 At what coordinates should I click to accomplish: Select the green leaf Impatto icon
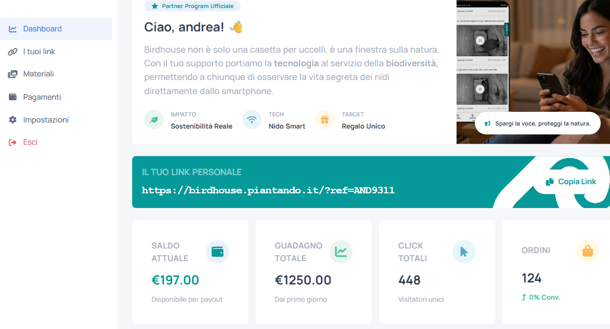click(x=154, y=120)
